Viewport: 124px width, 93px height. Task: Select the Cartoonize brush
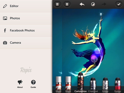point(81,82)
